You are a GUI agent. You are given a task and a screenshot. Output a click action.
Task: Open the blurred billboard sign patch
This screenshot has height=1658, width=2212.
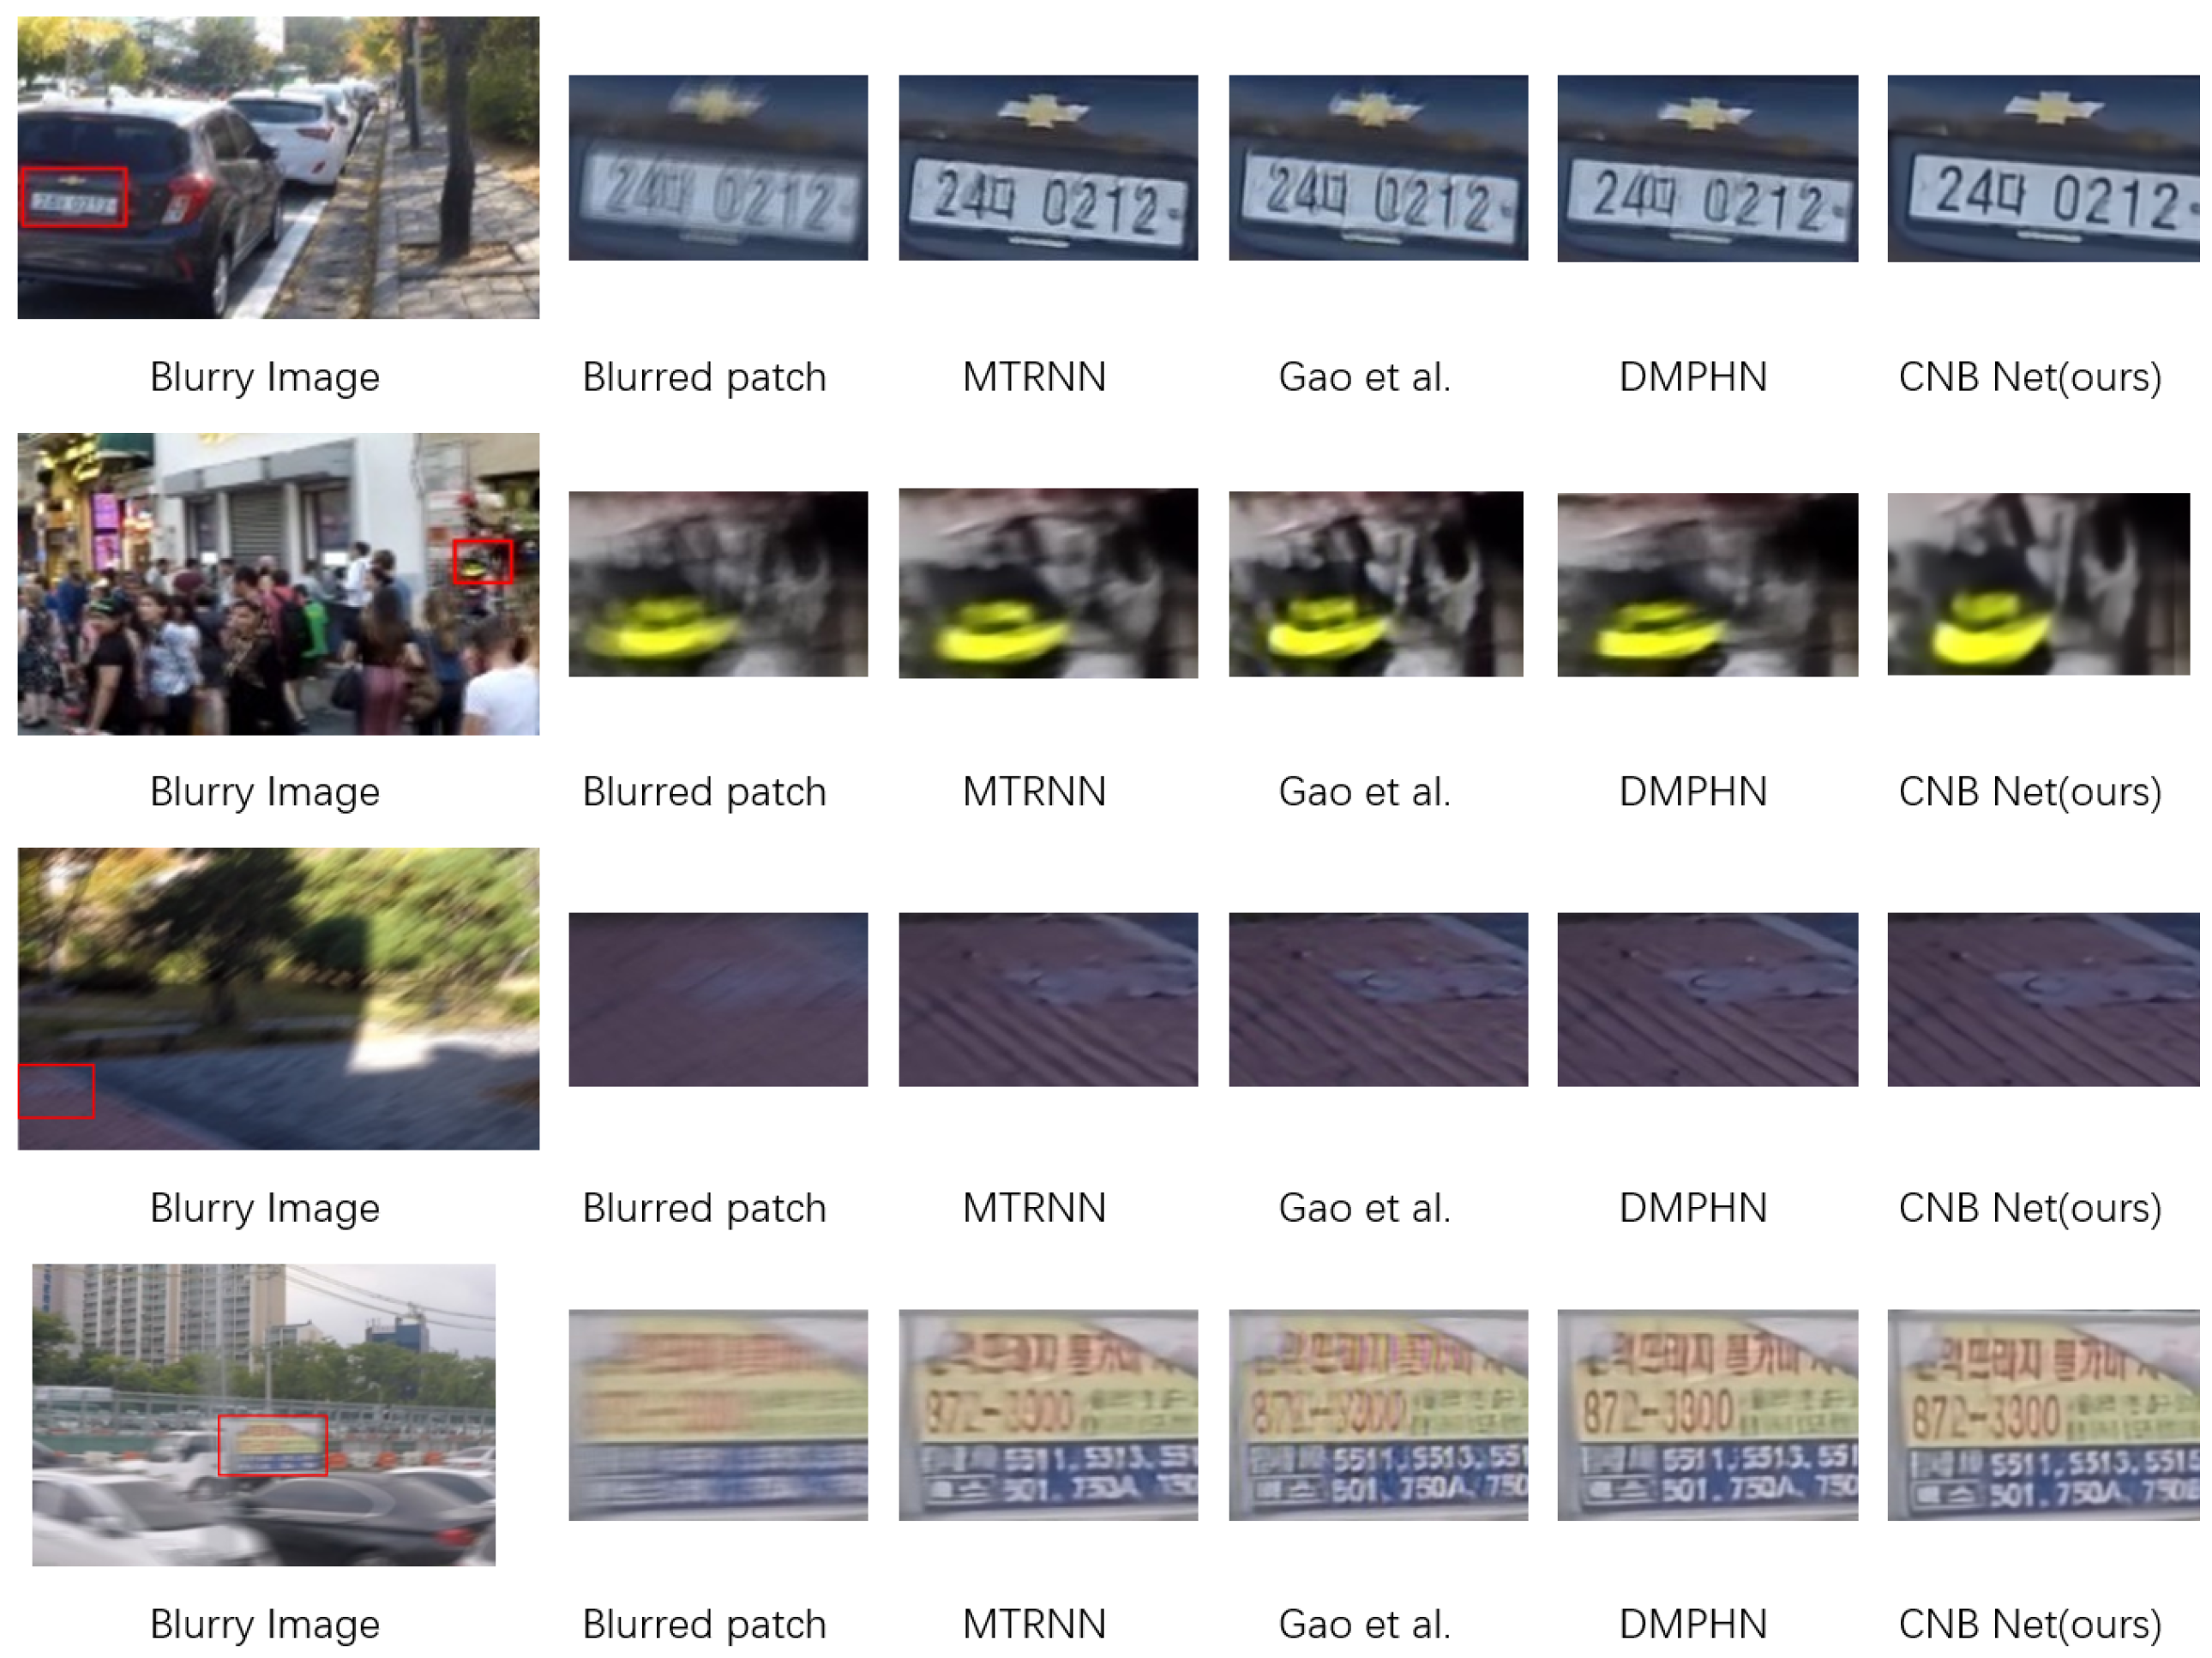coord(718,1415)
